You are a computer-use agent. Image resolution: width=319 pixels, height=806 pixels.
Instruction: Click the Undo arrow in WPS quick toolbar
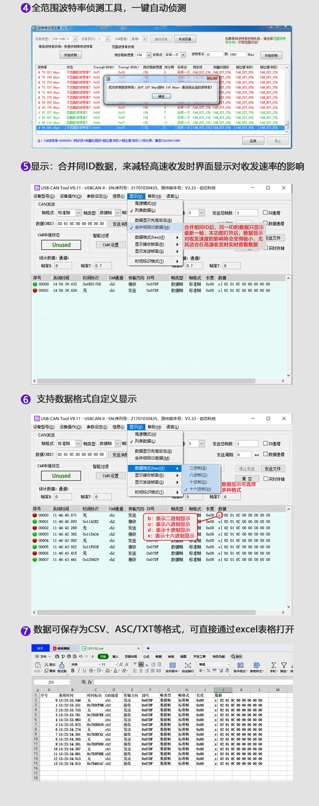point(81,656)
